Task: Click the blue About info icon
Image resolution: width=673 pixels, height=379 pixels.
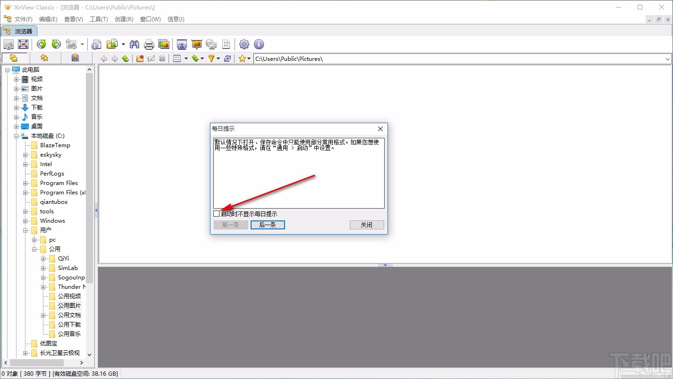Action: click(x=259, y=44)
